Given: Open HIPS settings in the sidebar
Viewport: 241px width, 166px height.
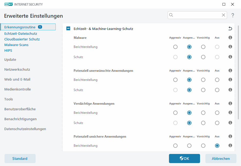Looking at the screenshot, I should pos(8,50).
